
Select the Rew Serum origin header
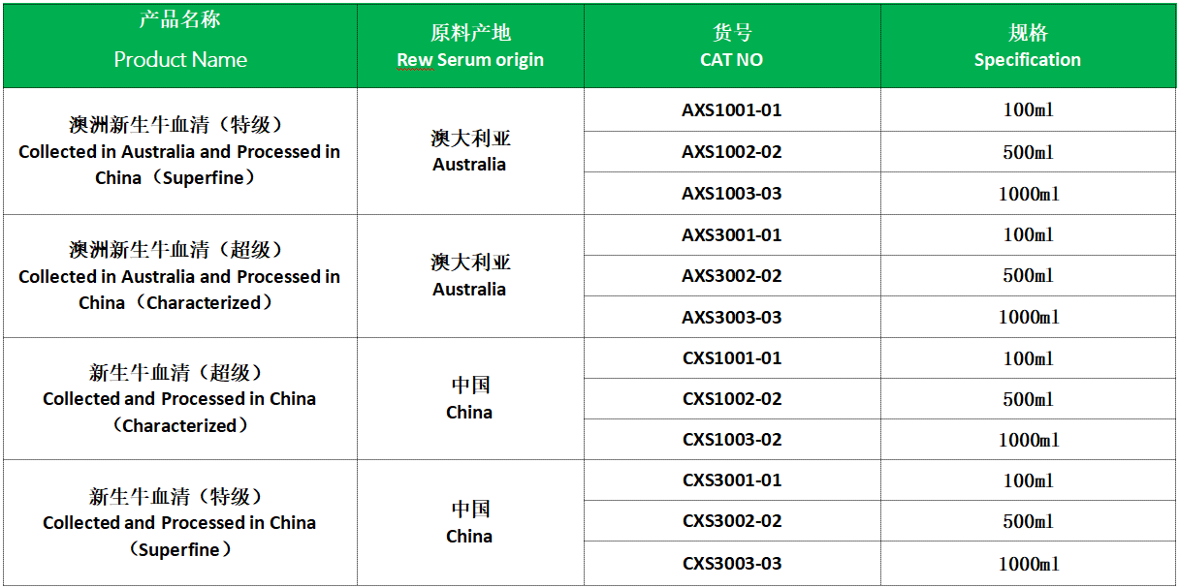click(x=470, y=46)
